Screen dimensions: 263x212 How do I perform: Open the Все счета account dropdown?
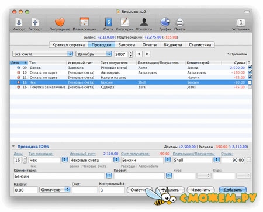(43, 54)
